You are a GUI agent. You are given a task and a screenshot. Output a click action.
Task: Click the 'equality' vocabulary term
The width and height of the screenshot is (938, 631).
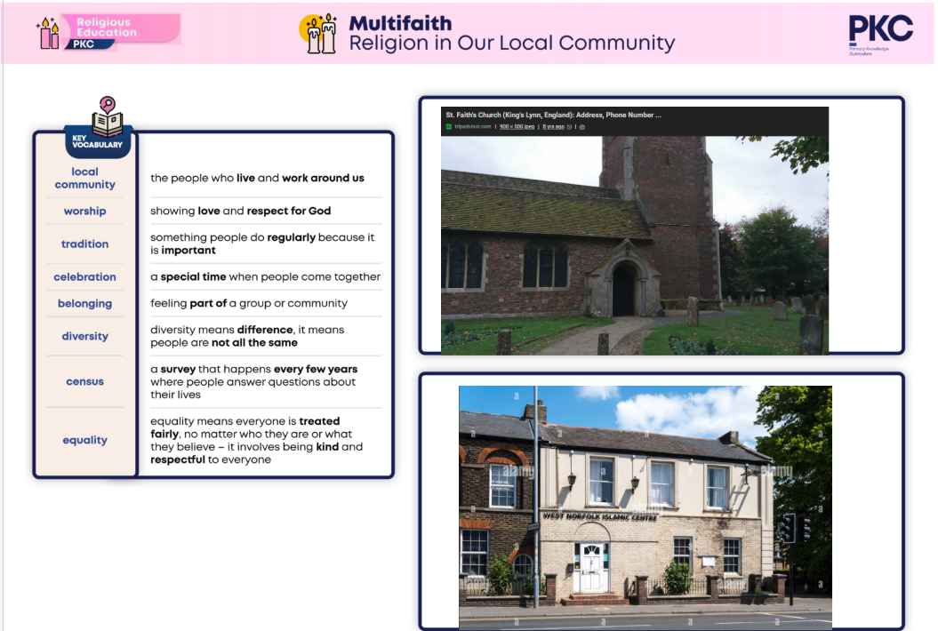(85, 441)
